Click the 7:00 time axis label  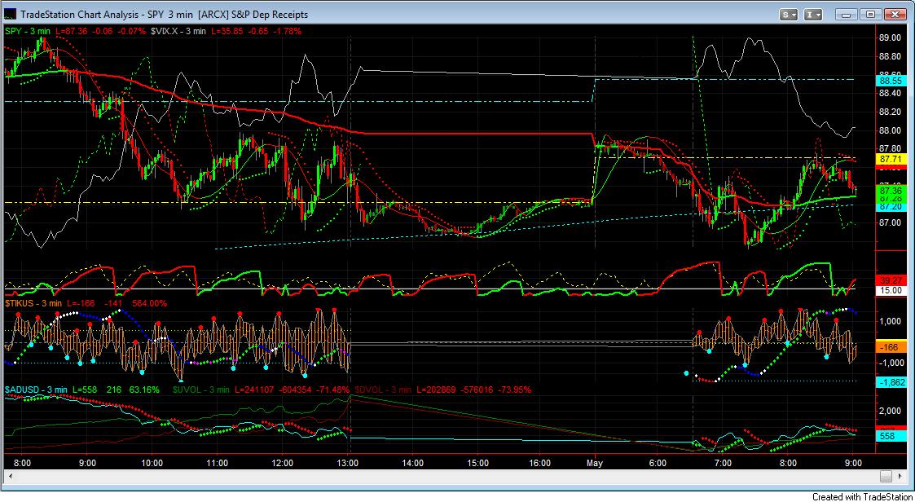tap(723, 463)
